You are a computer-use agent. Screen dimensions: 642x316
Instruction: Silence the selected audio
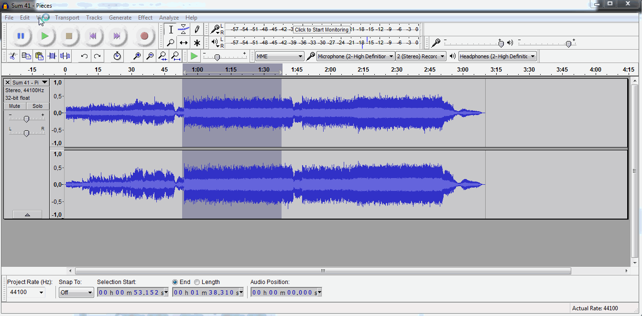pos(65,56)
